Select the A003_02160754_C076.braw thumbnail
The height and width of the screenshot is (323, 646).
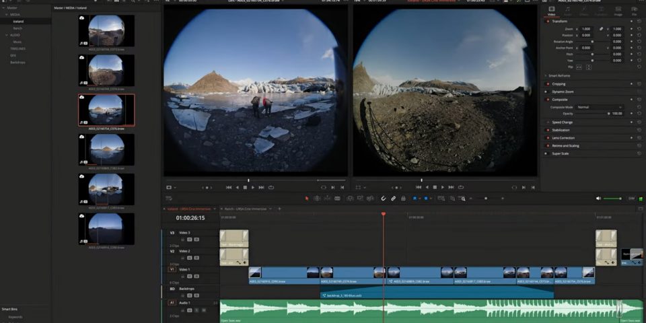(x=106, y=110)
